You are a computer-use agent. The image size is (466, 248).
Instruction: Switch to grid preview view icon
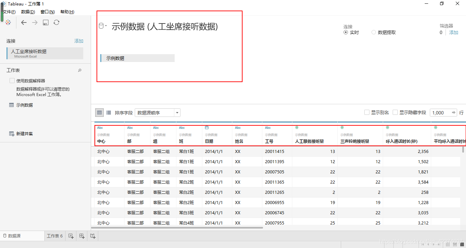point(99,112)
